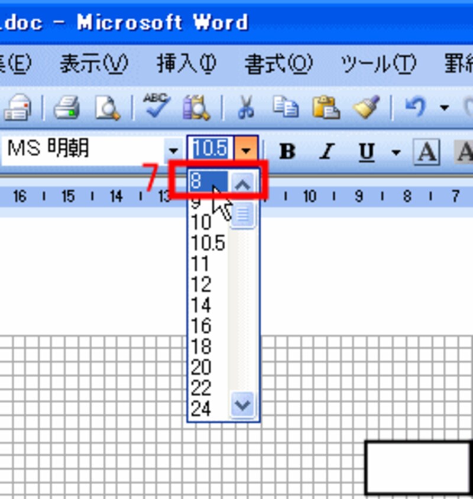The width and height of the screenshot is (473, 499).
Task: Open Print Preview
Action: pos(106,108)
